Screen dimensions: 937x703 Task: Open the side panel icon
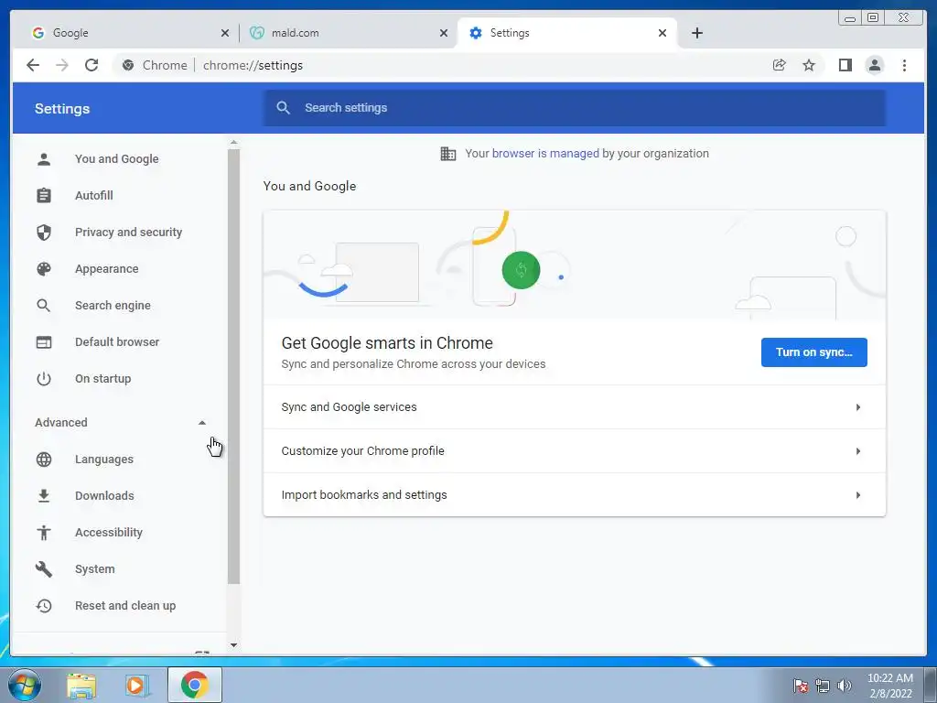pyautogui.click(x=845, y=65)
